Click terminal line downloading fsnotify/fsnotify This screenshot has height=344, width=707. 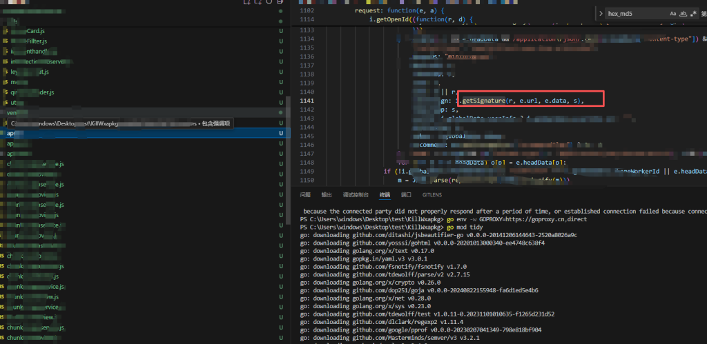pos(383,267)
